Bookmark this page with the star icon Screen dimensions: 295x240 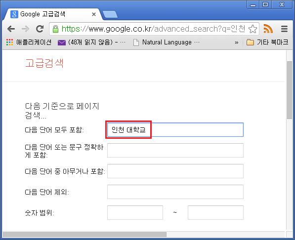pos(253,29)
